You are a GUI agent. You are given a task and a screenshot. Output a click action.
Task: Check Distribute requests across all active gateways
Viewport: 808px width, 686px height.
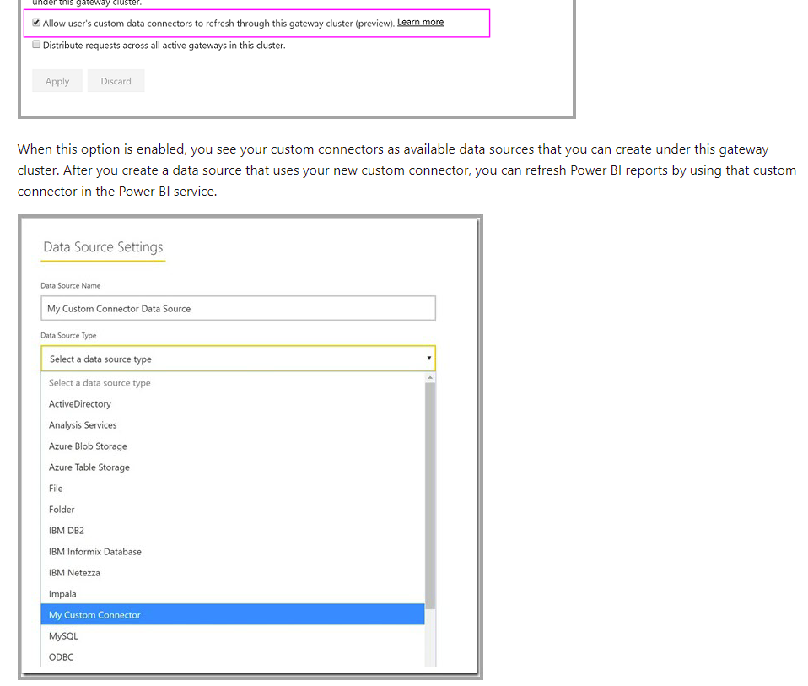(x=36, y=45)
